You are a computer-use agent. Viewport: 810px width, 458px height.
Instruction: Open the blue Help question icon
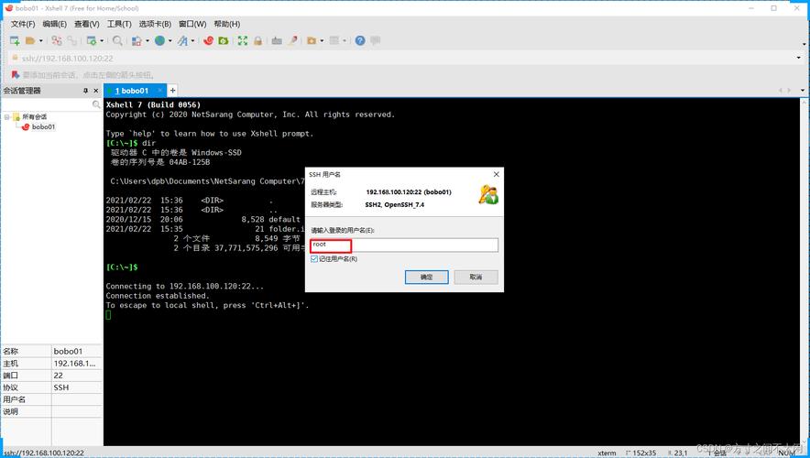(360, 40)
